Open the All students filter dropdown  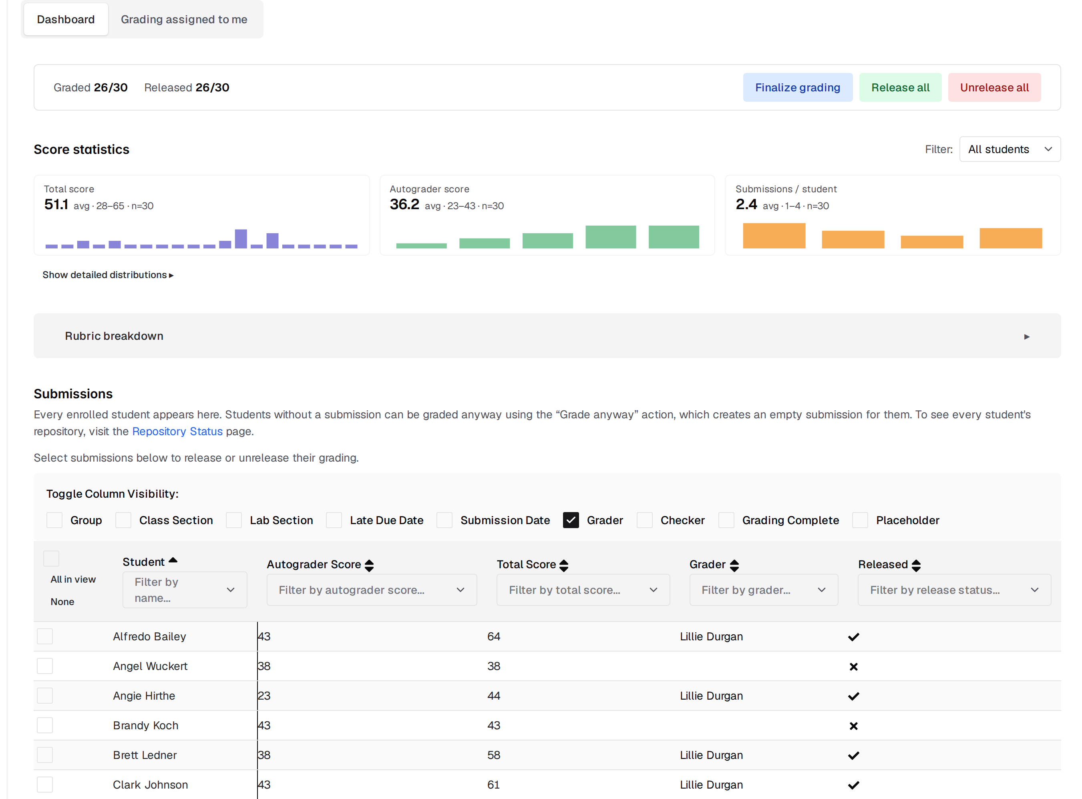(1010, 149)
